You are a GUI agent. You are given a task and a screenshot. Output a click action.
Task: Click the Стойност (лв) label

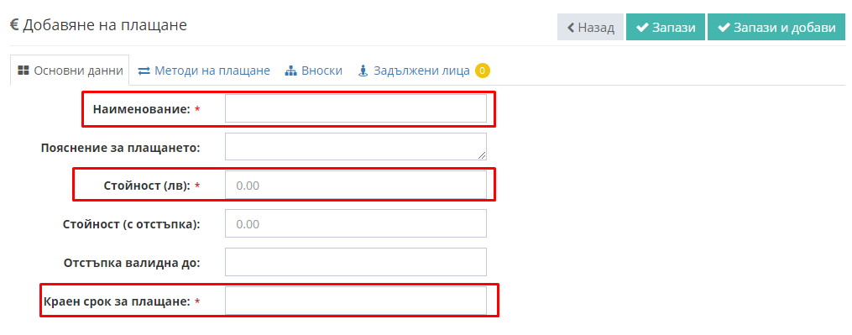tap(147, 186)
